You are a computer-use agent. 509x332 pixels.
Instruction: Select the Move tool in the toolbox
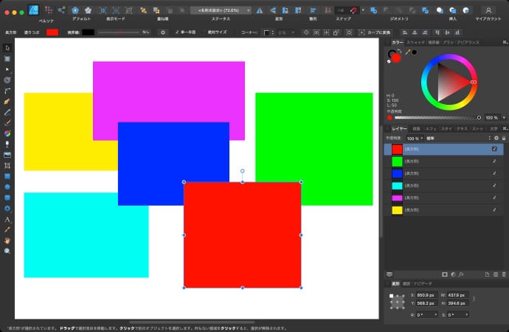coord(7,48)
